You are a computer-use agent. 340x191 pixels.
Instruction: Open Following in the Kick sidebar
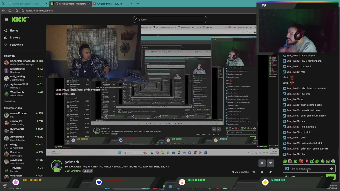tap(13, 45)
